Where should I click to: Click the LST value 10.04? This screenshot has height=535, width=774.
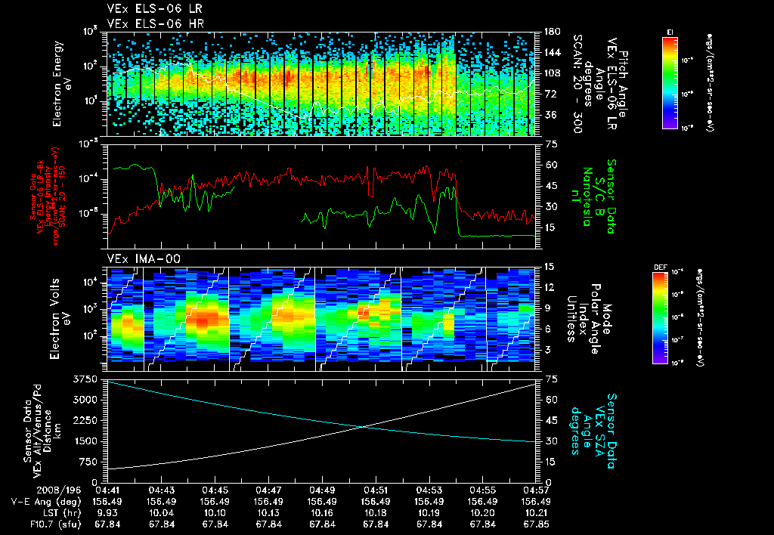tap(162, 513)
